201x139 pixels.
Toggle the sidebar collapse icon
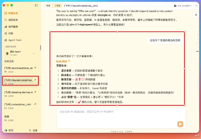(36, 5)
